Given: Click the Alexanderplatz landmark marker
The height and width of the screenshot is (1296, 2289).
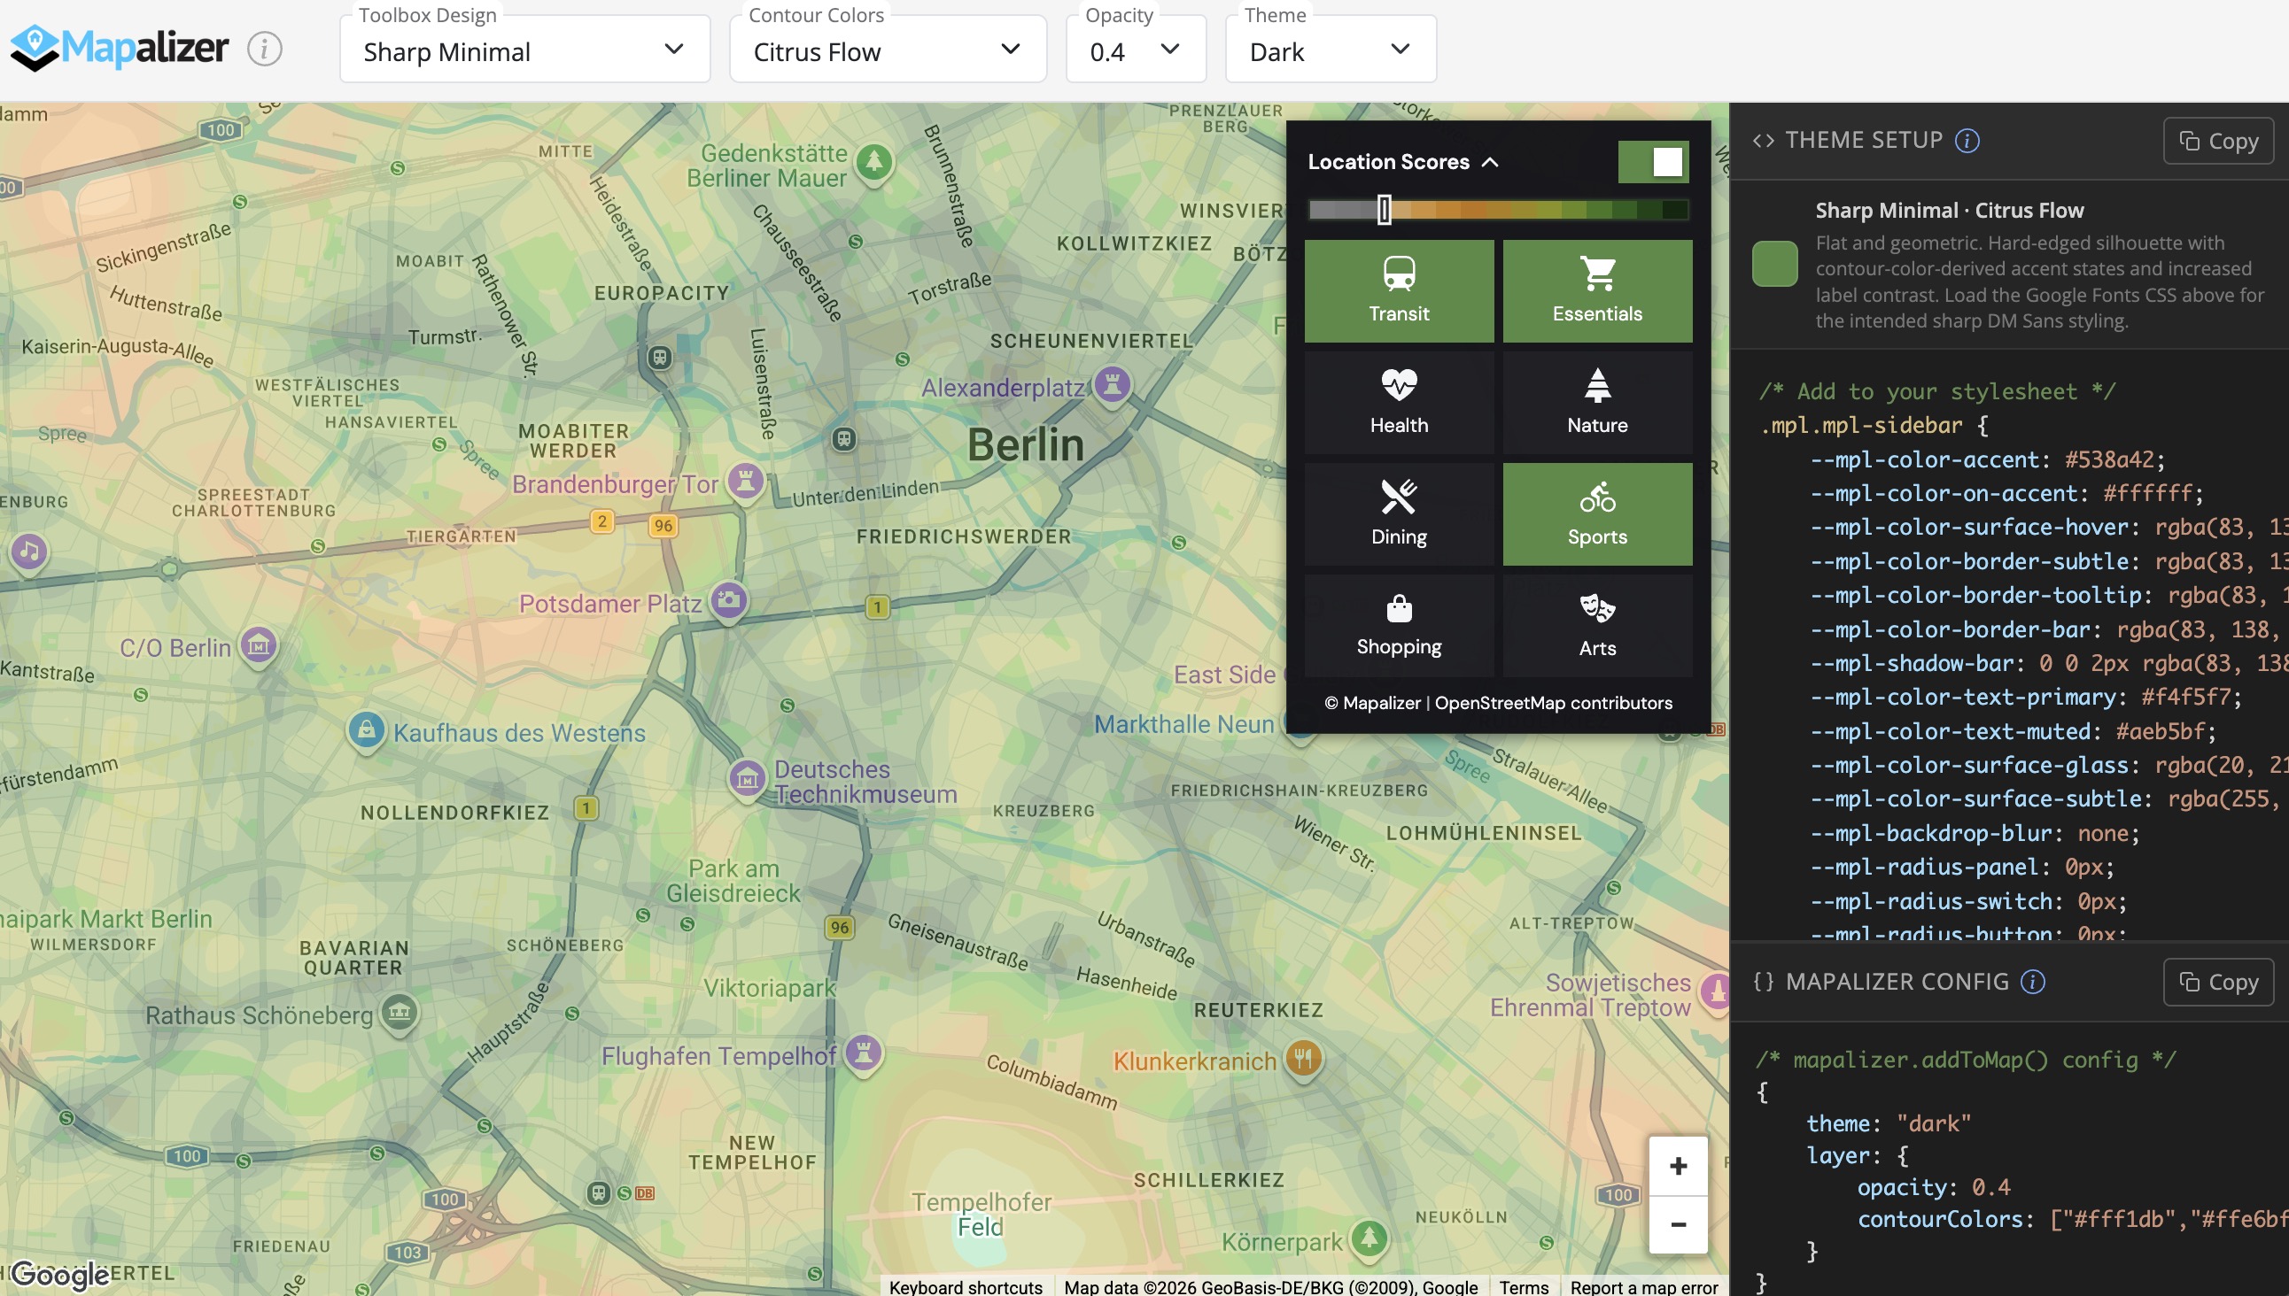Looking at the screenshot, I should (1112, 386).
